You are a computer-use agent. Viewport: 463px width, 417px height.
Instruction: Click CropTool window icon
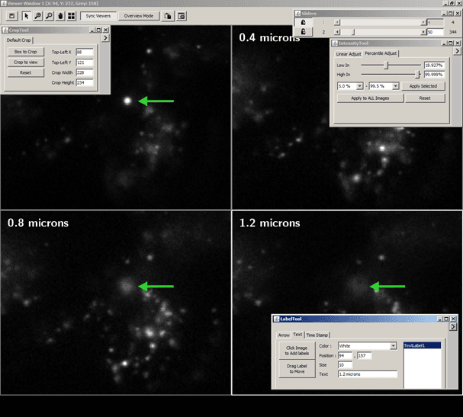click(x=5, y=30)
